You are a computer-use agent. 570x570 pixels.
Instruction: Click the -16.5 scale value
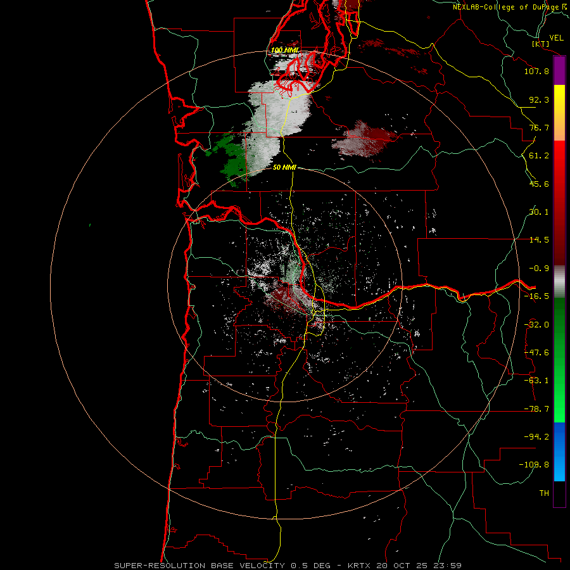coord(536,296)
